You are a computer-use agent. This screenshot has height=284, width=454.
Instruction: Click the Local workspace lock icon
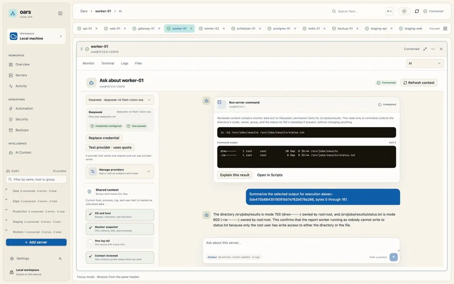click(x=11, y=272)
